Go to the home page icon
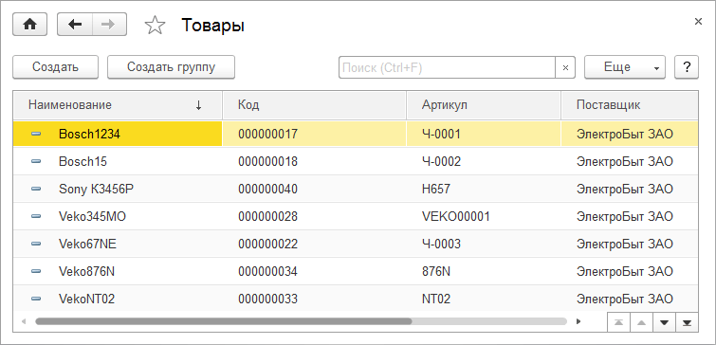 tap(30, 25)
